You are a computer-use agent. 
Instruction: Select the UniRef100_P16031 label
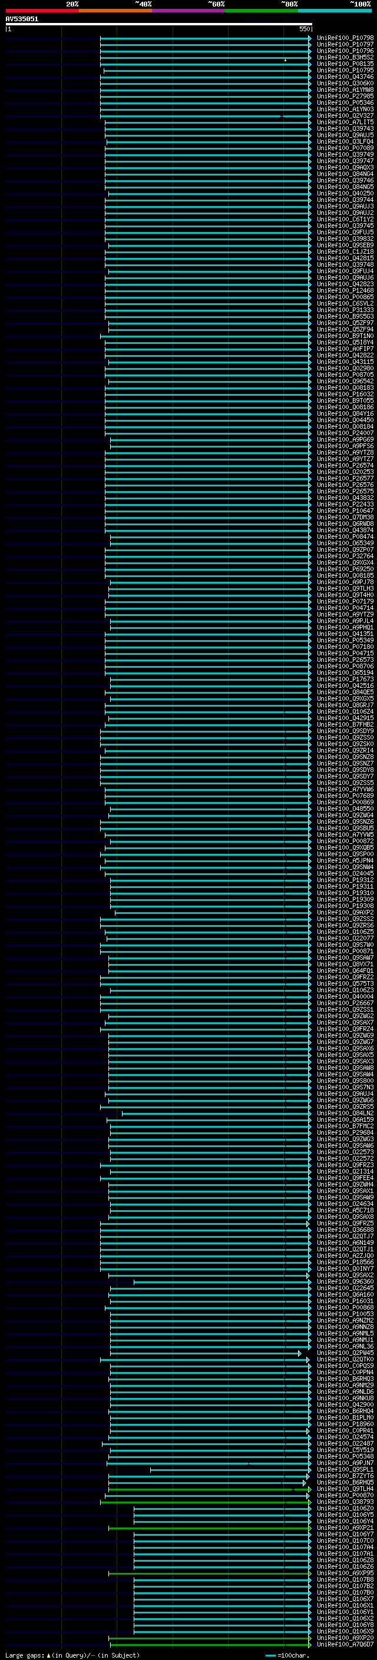click(345, 1301)
